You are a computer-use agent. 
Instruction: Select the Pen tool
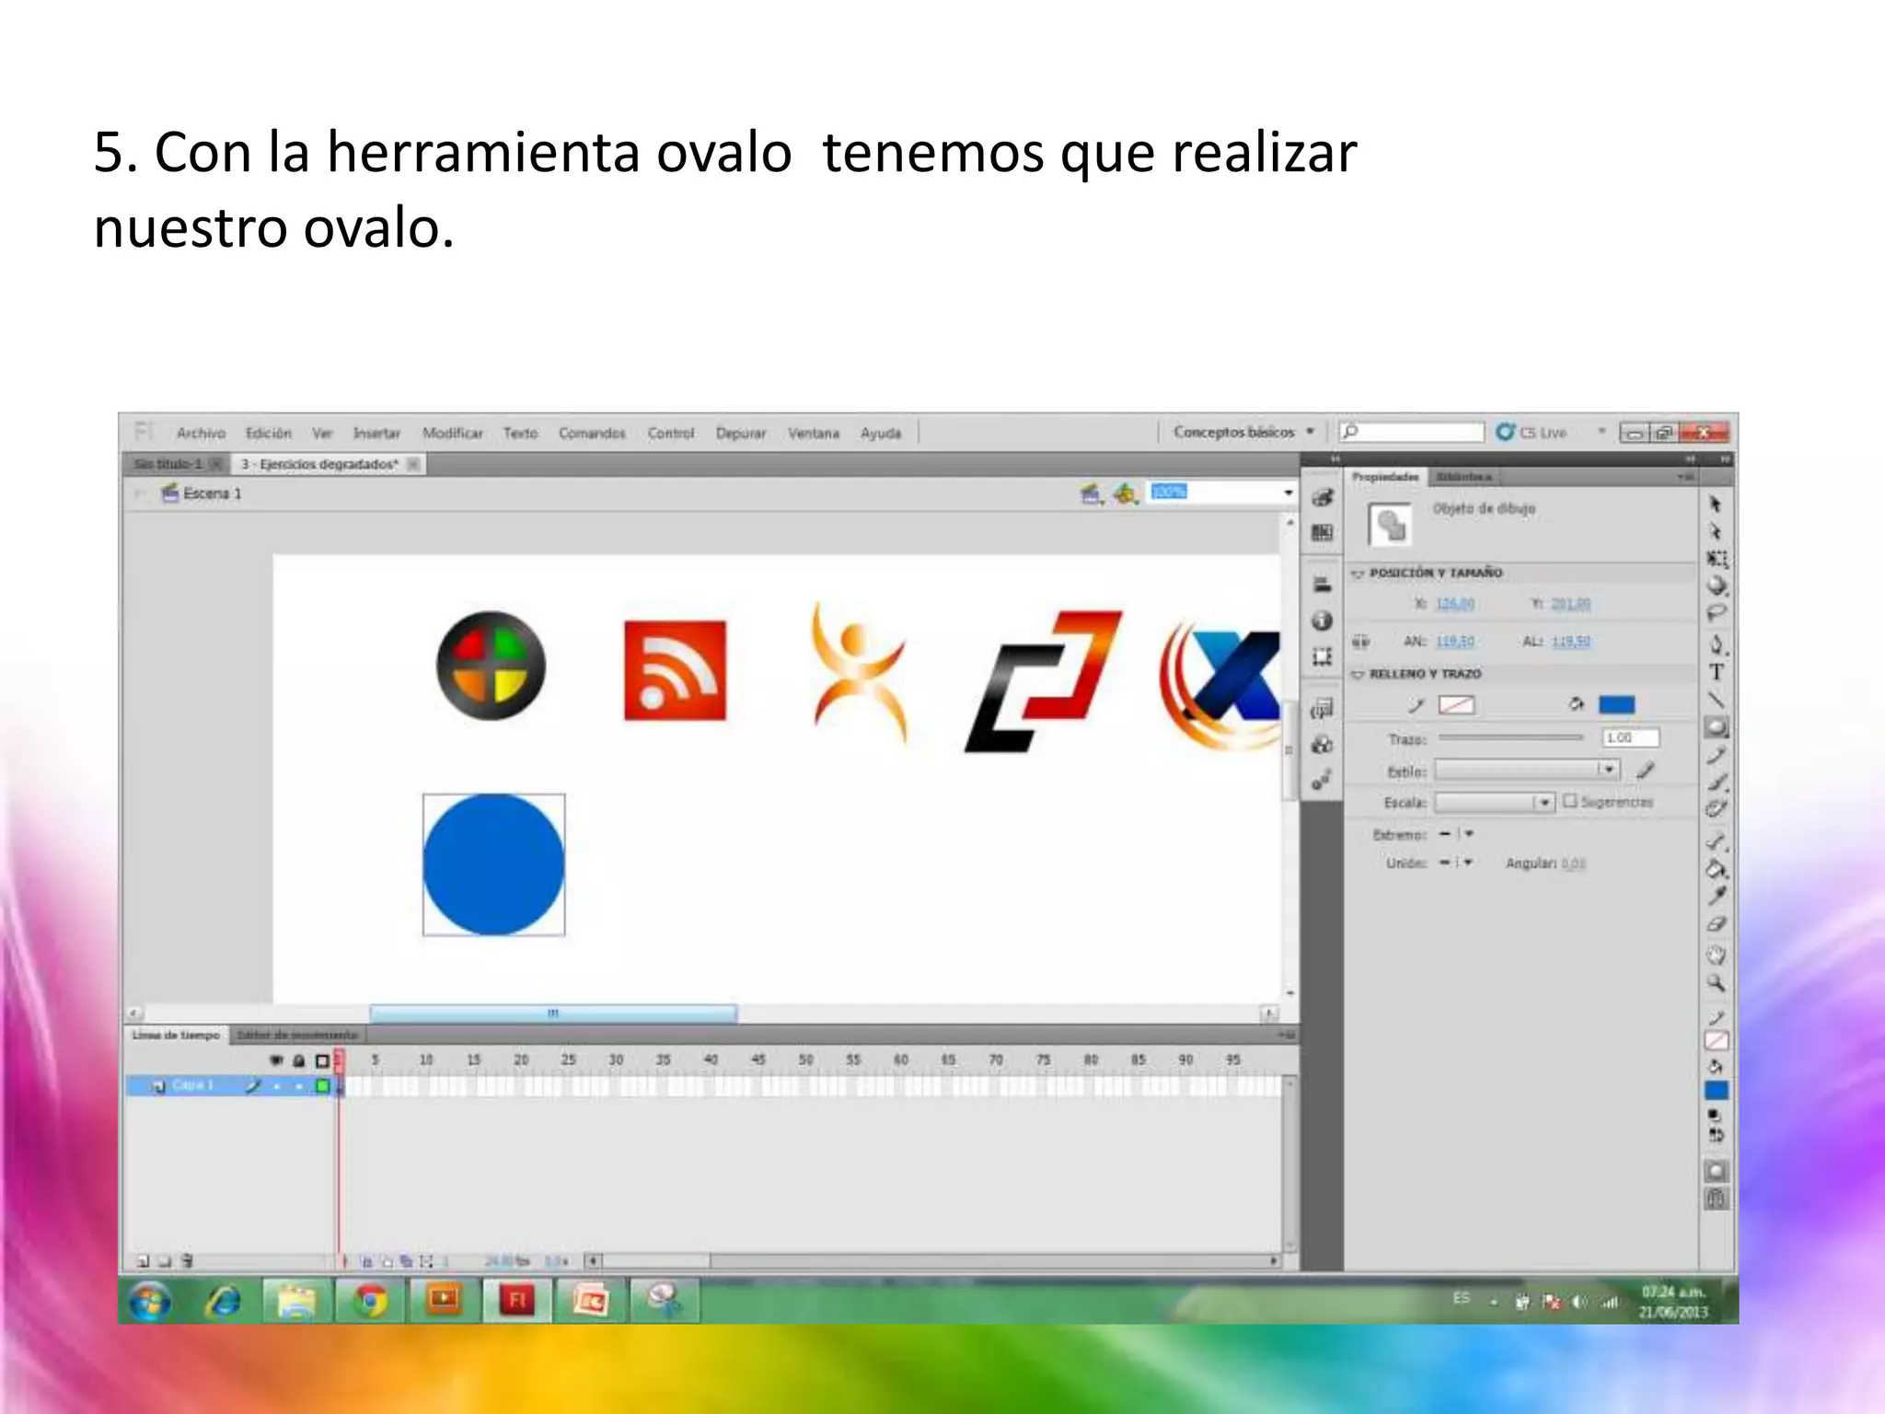click(1717, 644)
